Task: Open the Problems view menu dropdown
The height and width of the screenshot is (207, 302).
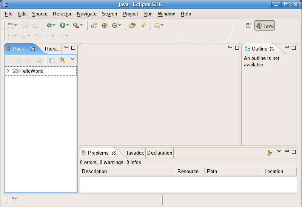Action: click(x=279, y=151)
